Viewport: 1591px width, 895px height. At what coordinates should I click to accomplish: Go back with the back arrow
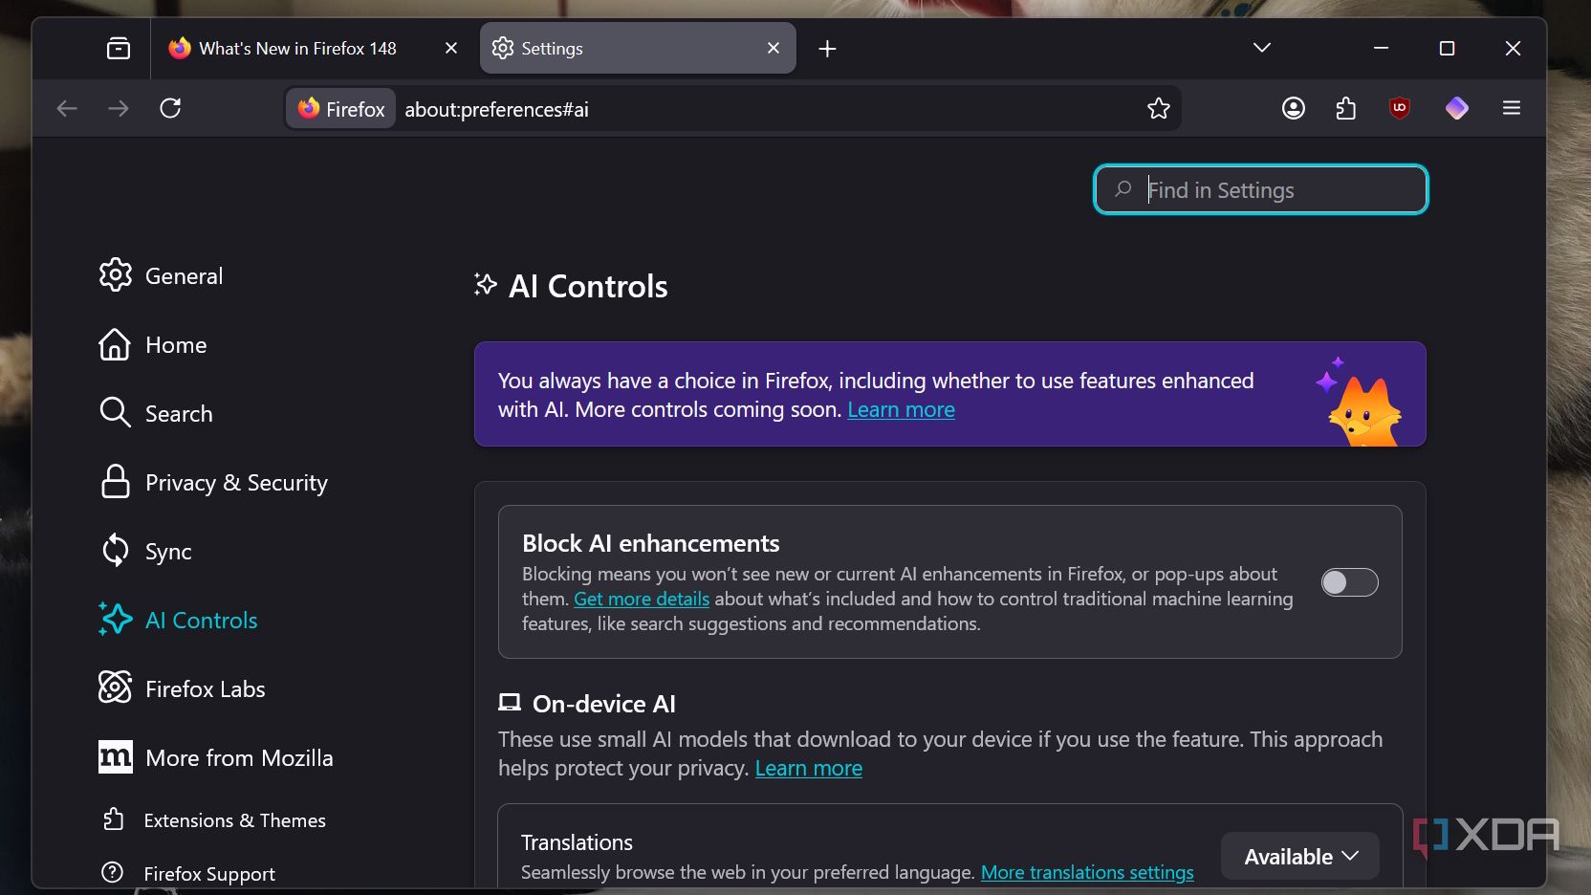(67, 108)
